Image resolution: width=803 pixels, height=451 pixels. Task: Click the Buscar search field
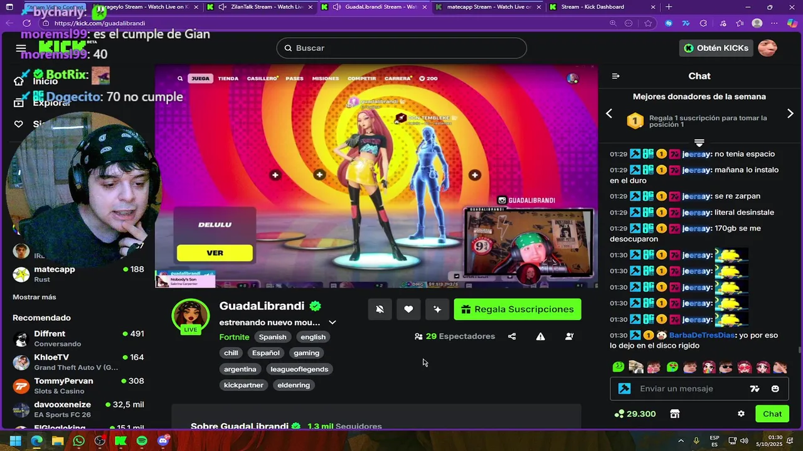tap(401, 48)
